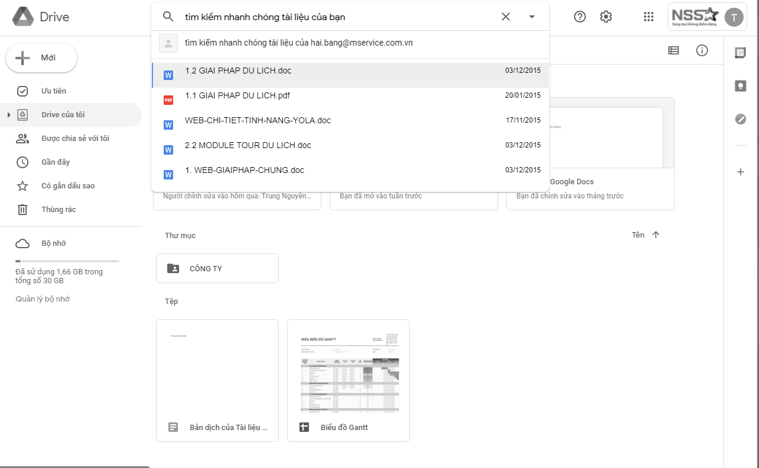Image resolution: width=759 pixels, height=468 pixels.
Task: Open Google Keep from the side panel
Action: 740,85
